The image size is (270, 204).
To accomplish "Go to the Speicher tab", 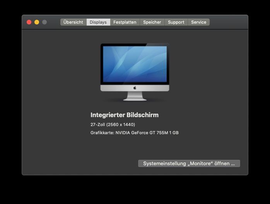I will tap(152, 22).
